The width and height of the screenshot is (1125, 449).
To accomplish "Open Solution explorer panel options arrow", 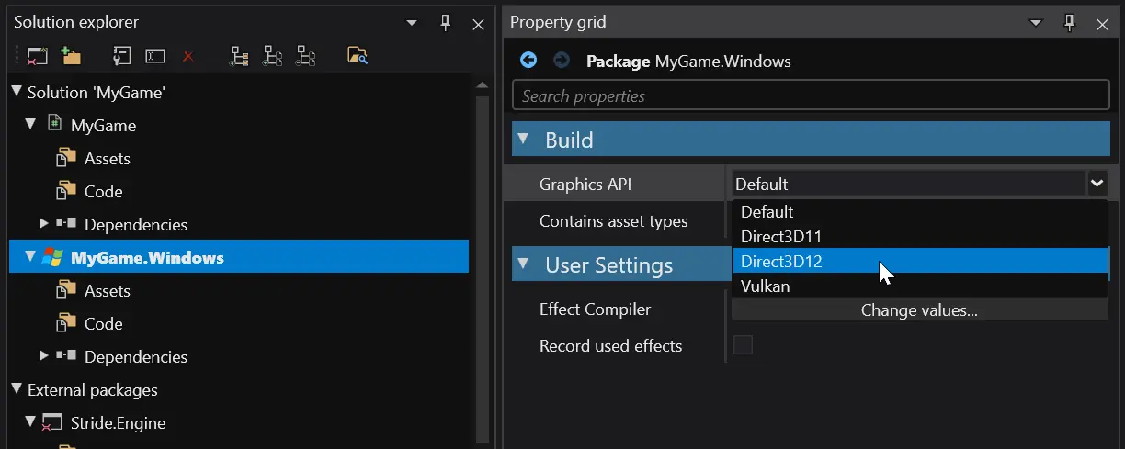I will click(x=413, y=23).
